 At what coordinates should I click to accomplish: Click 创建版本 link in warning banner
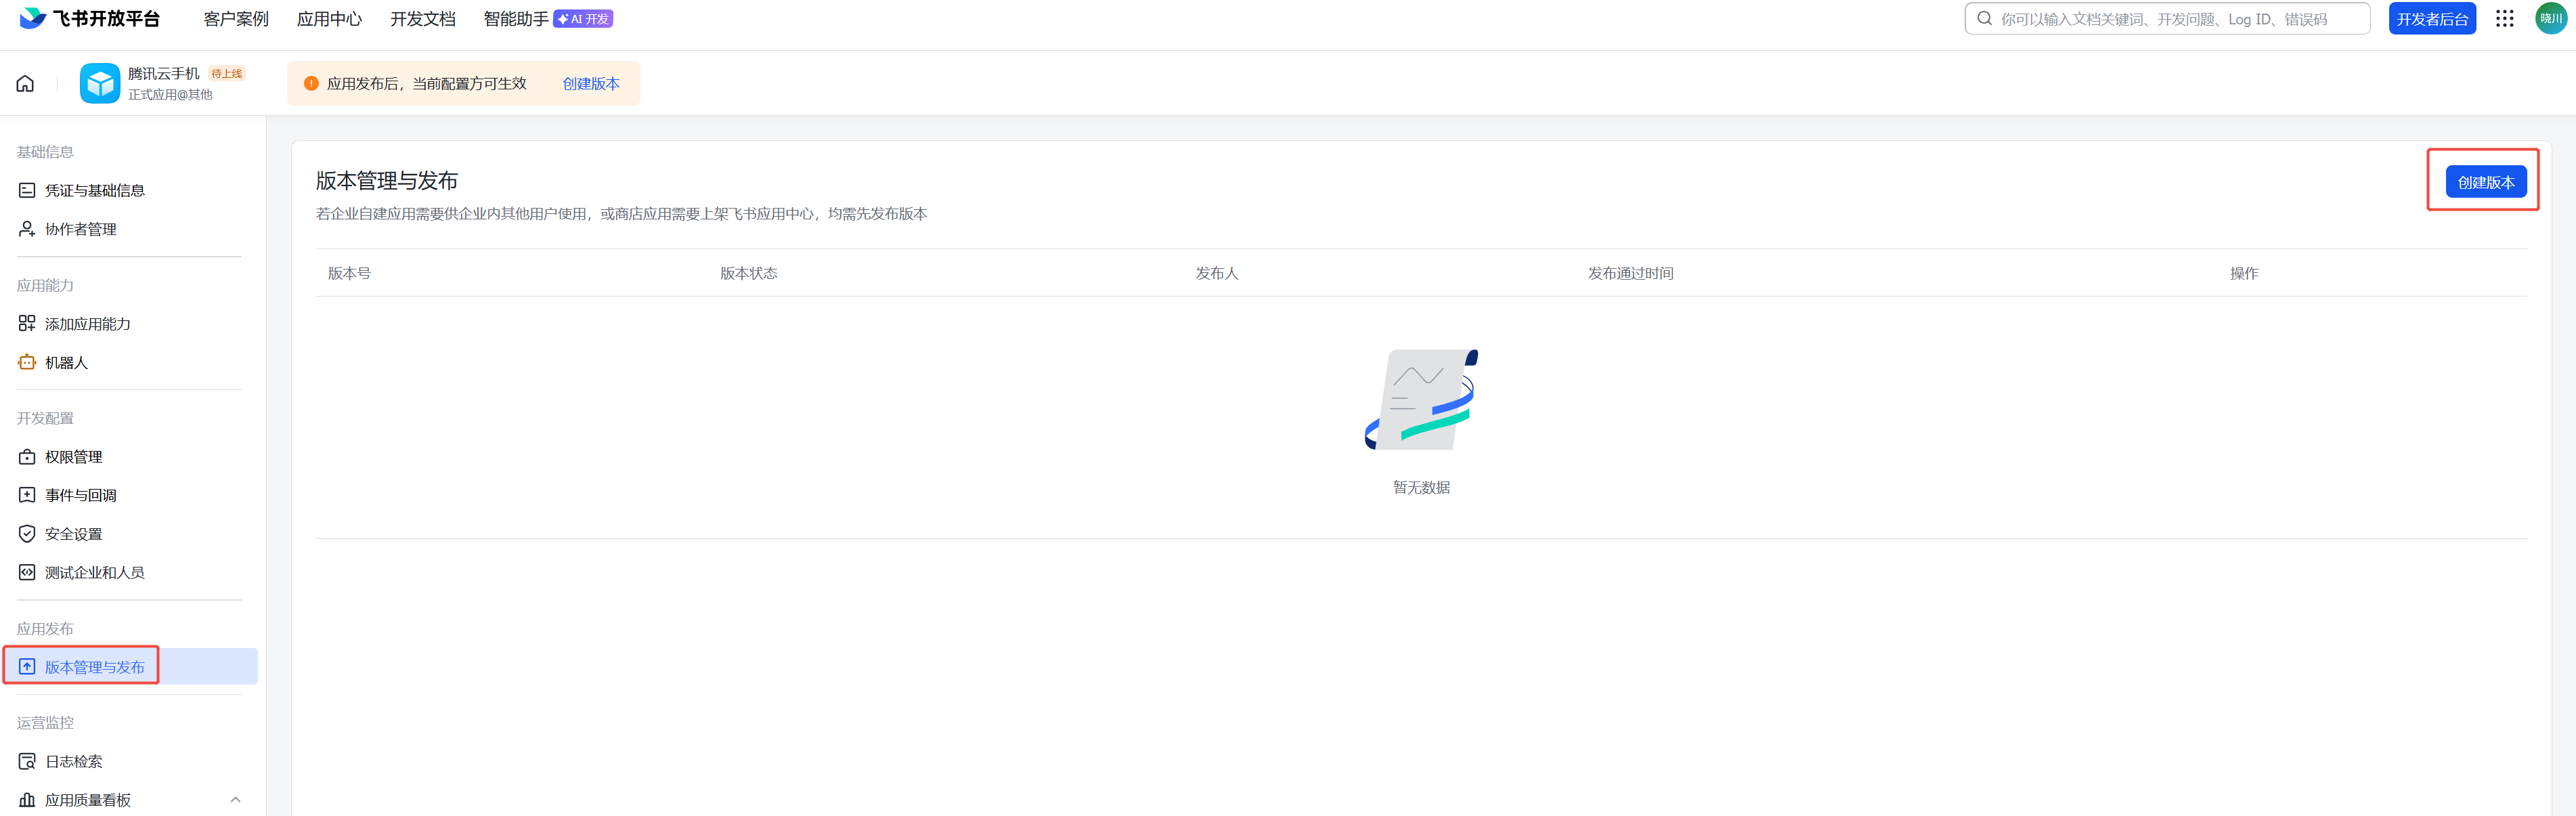pos(590,84)
